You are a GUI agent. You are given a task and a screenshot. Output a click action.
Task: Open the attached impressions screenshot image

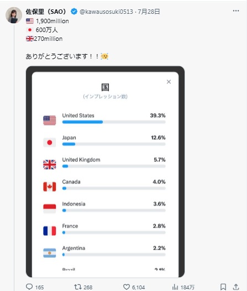106,172
